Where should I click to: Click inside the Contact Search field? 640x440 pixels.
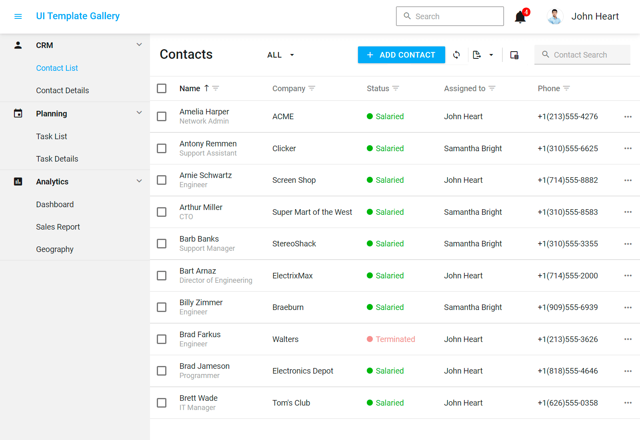582,55
